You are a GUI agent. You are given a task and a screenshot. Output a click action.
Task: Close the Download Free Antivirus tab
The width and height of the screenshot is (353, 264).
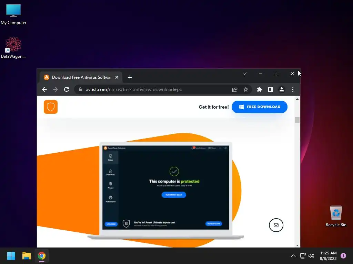coord(117,77)
